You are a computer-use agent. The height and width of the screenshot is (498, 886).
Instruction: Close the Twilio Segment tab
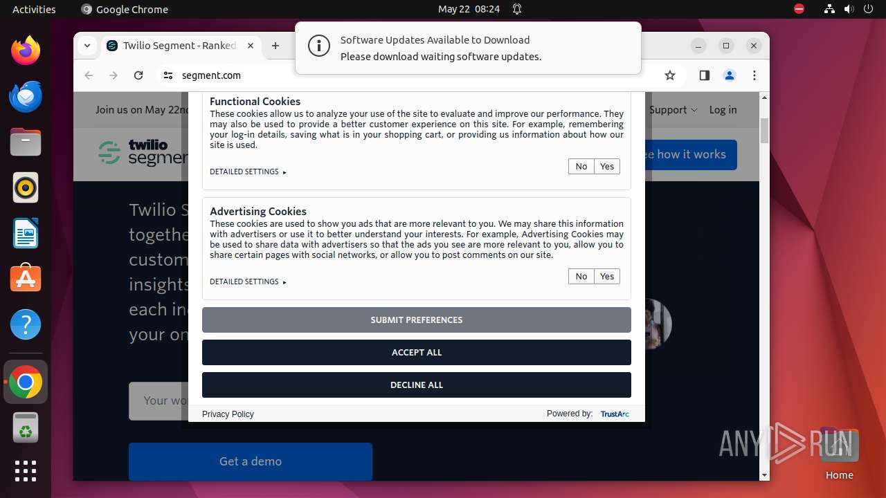point(251,46)
